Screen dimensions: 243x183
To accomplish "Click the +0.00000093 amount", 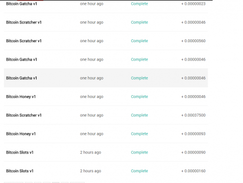I will tap(193, 134).
